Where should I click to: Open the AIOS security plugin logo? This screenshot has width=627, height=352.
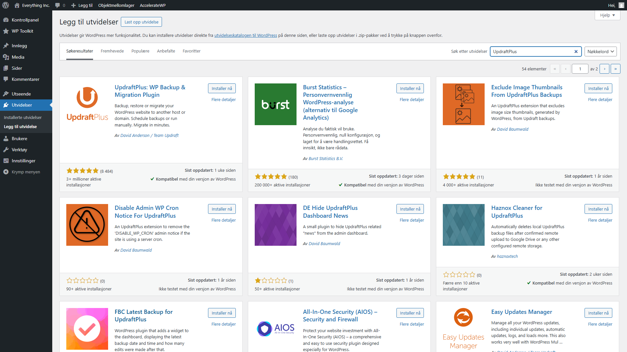pos(276,329)
